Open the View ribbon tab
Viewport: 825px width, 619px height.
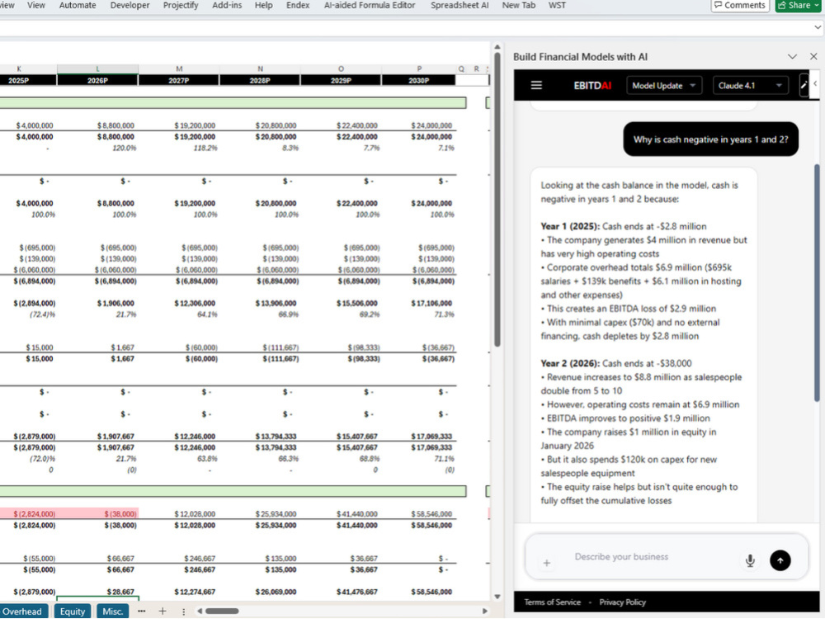click(35, 5)
